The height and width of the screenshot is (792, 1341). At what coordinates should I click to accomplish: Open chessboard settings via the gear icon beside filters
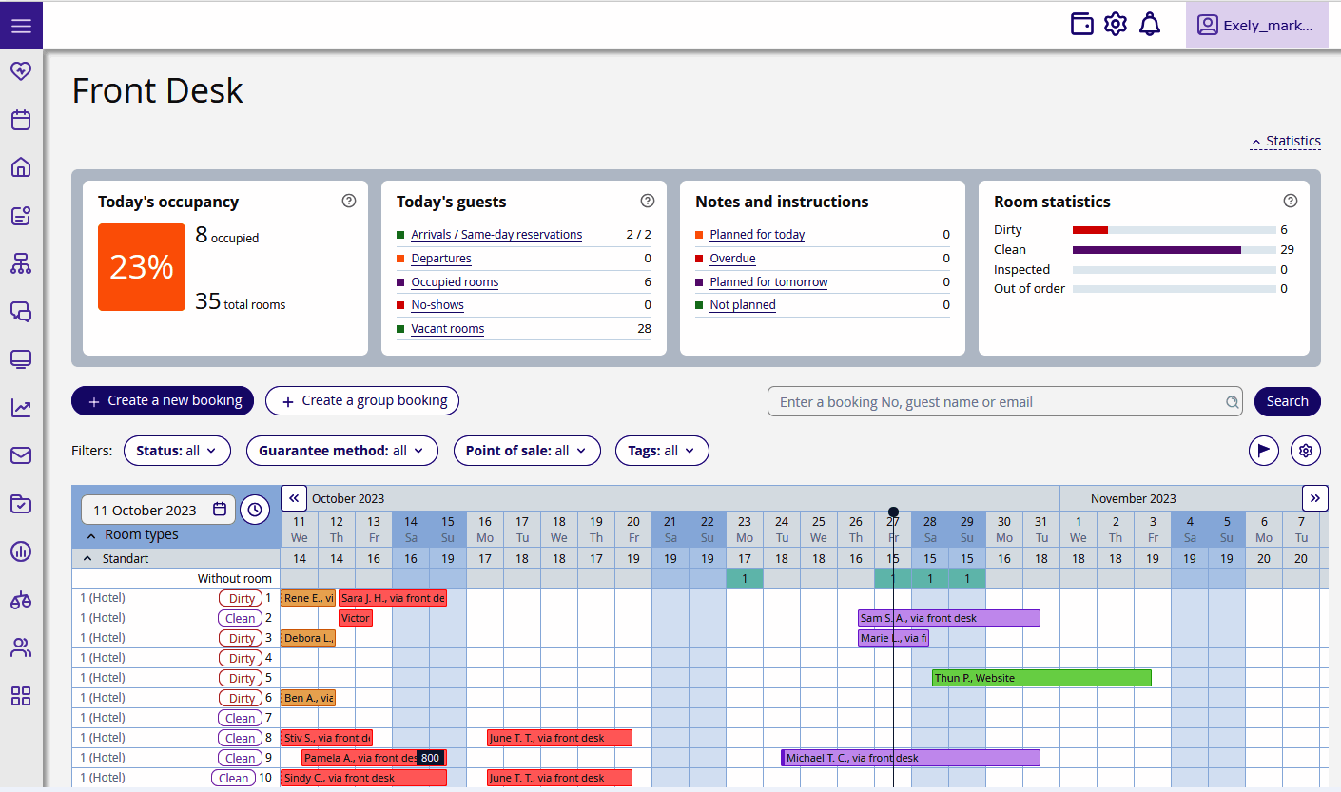[x=1305, y=450]
